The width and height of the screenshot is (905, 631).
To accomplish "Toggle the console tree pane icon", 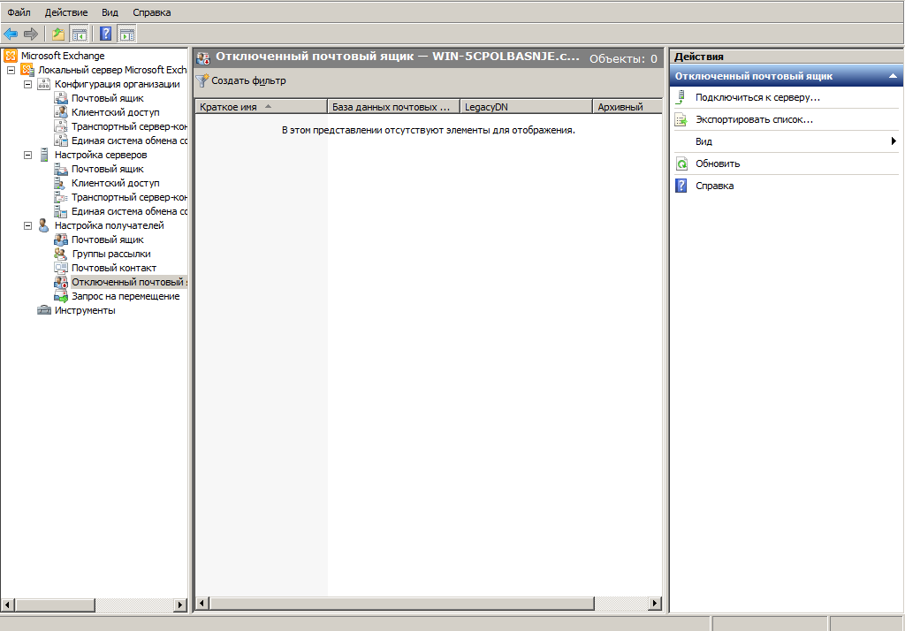I will [x=79, y=34].
